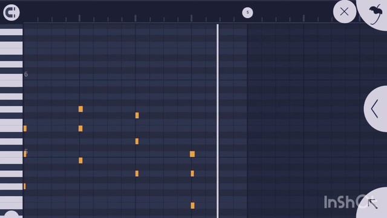This screenshot has height=218, width=387.
Task: Tap the left chevron panel handle
Action: (x=376, y=109)
